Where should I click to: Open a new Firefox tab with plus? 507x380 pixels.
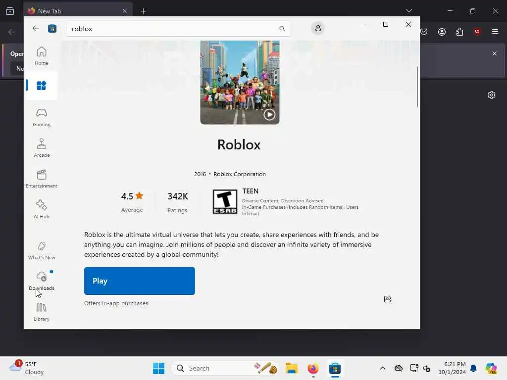(143, 11)
